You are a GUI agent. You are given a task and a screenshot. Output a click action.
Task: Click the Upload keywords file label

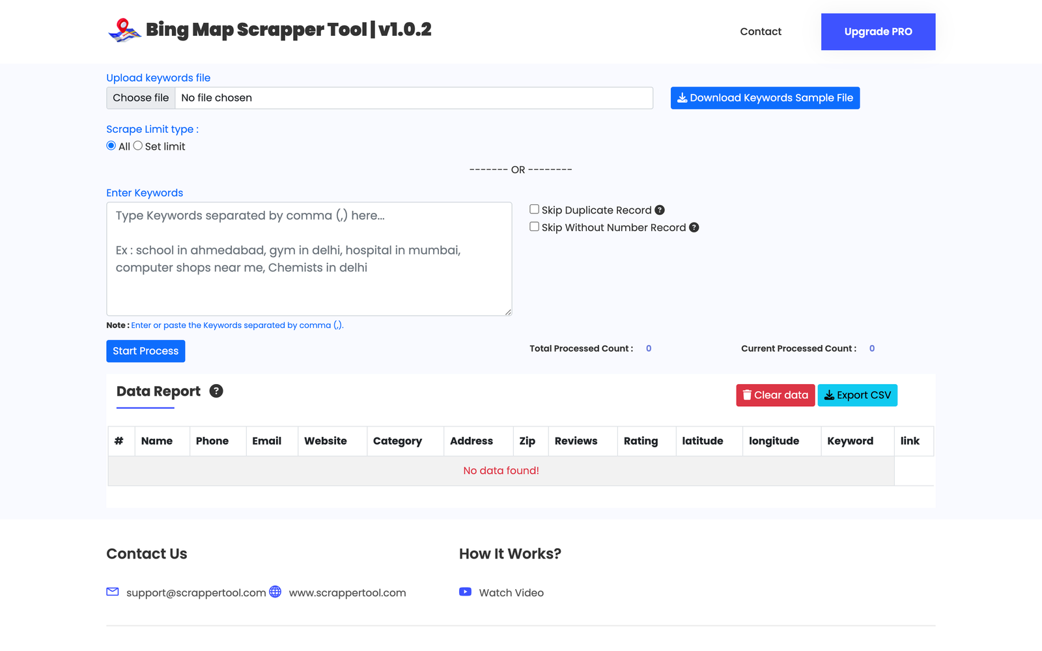tap(158, 77)
